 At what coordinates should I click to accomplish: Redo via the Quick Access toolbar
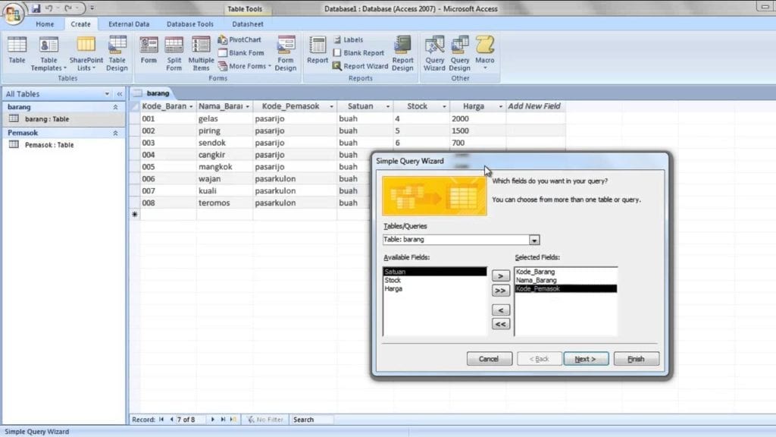coord(68,8)
